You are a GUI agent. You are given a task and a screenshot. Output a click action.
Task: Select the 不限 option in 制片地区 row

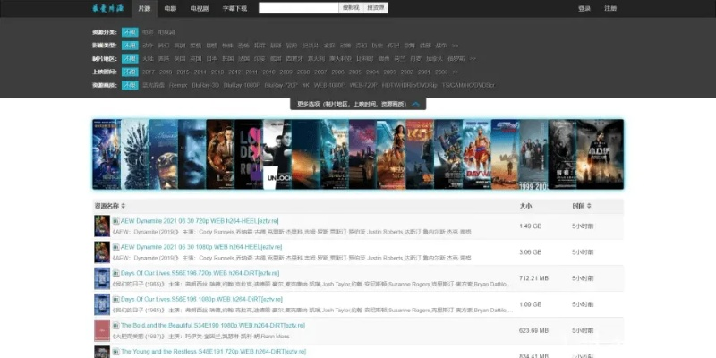click(130, 58)
